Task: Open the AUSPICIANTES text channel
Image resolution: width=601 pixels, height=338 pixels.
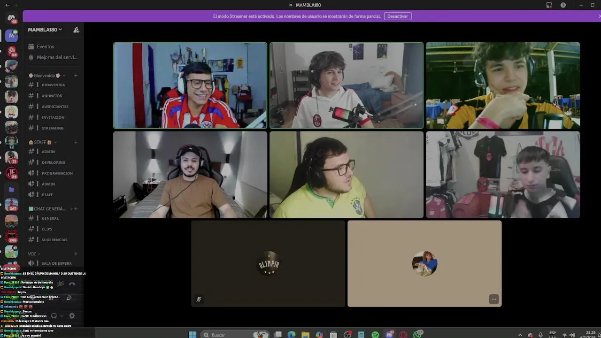Action: click(53, 107)
